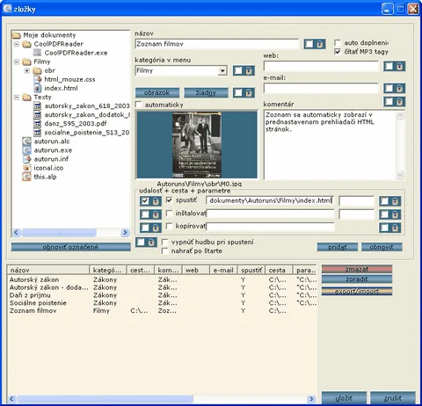Sort by the názov column header

[x=48, y=270]
